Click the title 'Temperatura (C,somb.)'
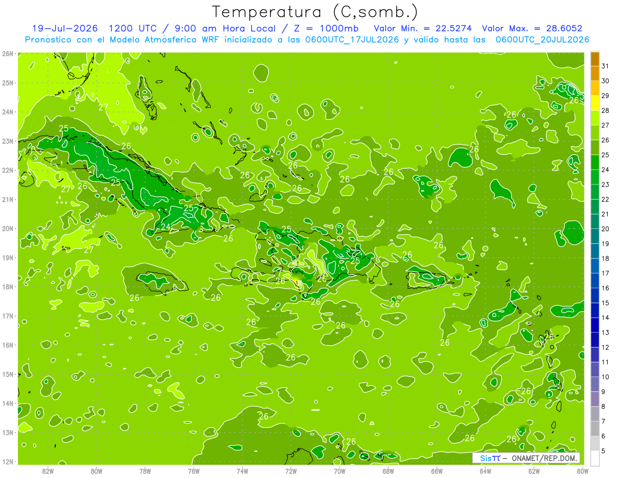 315,12
